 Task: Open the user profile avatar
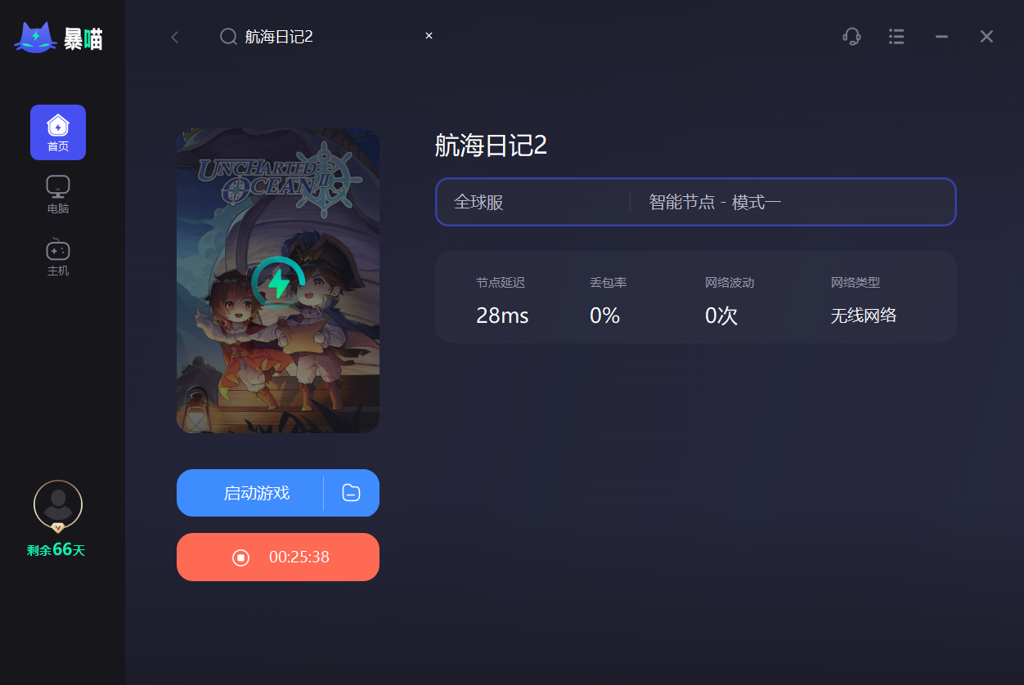point(58,505)
